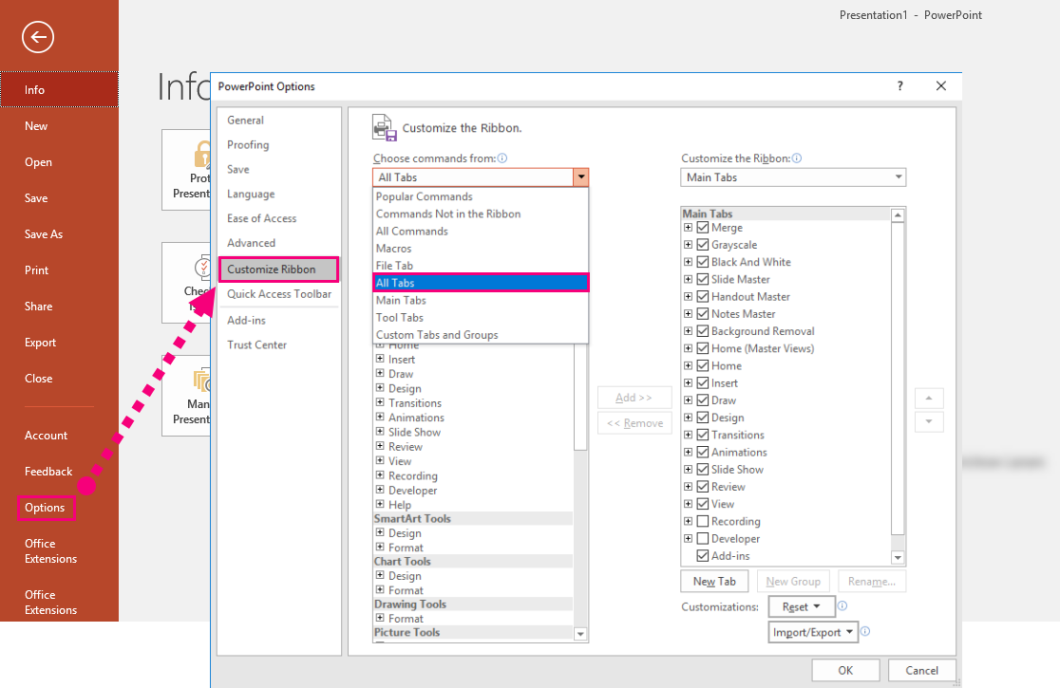
Task: Choose Commands Not in the Ribbon option
Action: [481, 214]
